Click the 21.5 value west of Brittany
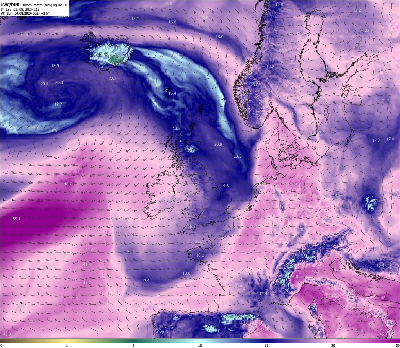The image size is (400, 348). click(131, 252)
